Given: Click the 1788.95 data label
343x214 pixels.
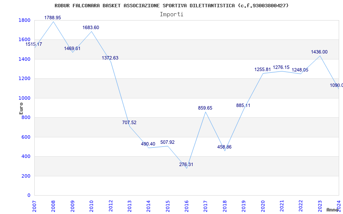Looking at the screenshot, I should (52, 18).
